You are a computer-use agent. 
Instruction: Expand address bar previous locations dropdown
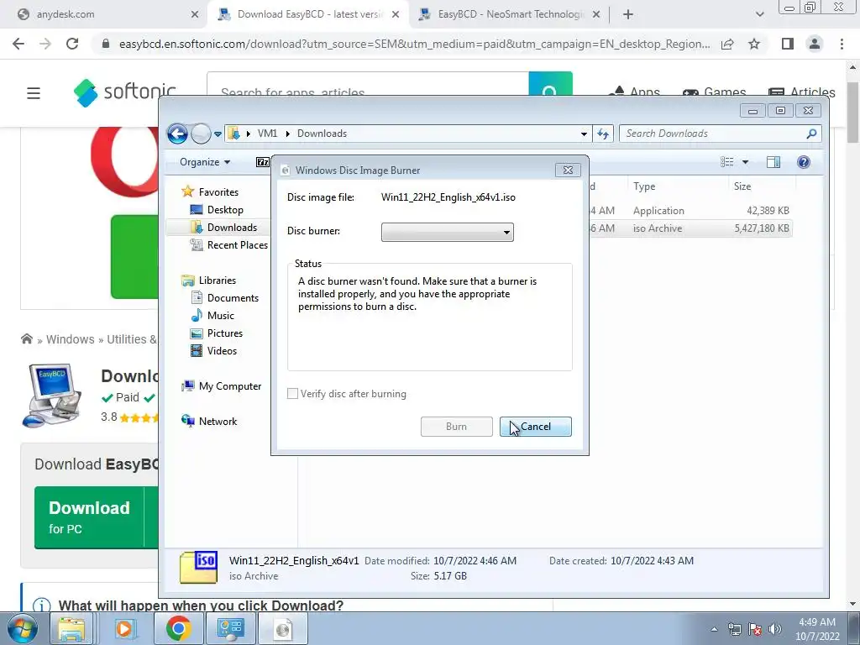point(584,134)
